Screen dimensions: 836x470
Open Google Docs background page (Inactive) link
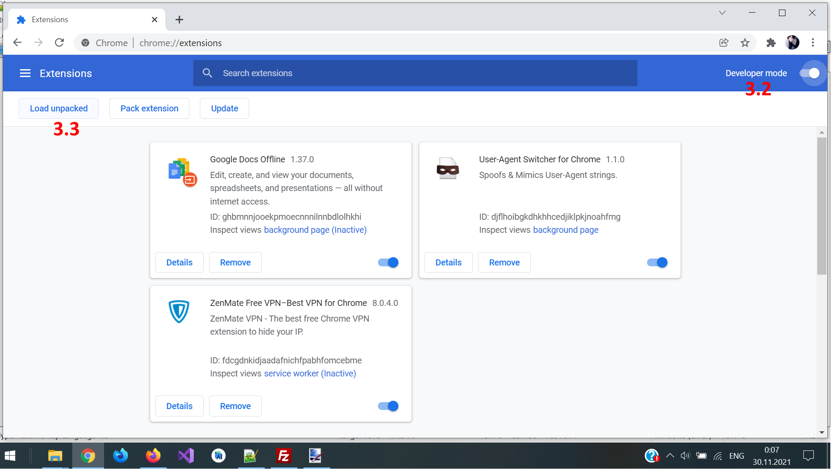tap(315, 230)
